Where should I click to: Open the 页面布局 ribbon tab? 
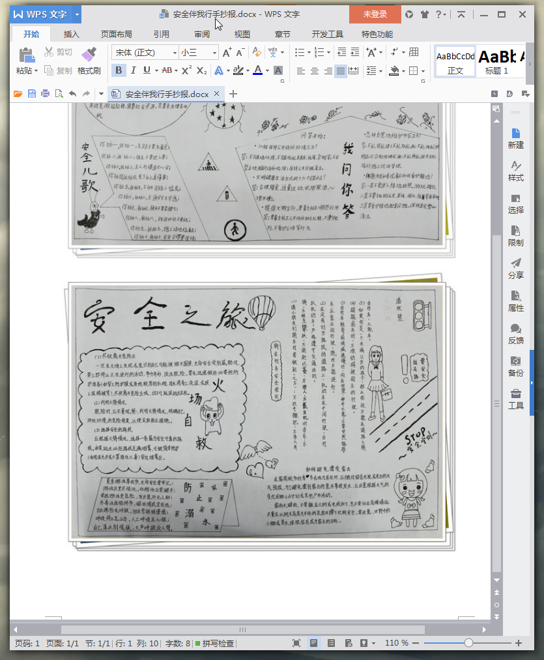pos(116,34)
